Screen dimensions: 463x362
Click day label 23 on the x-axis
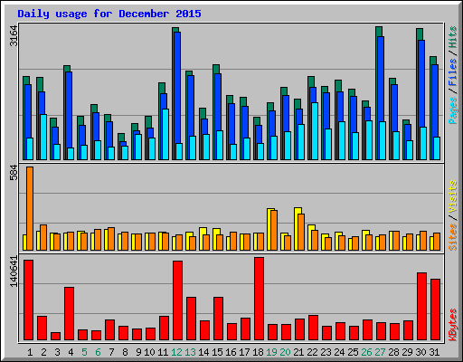(x=326, y=352)
